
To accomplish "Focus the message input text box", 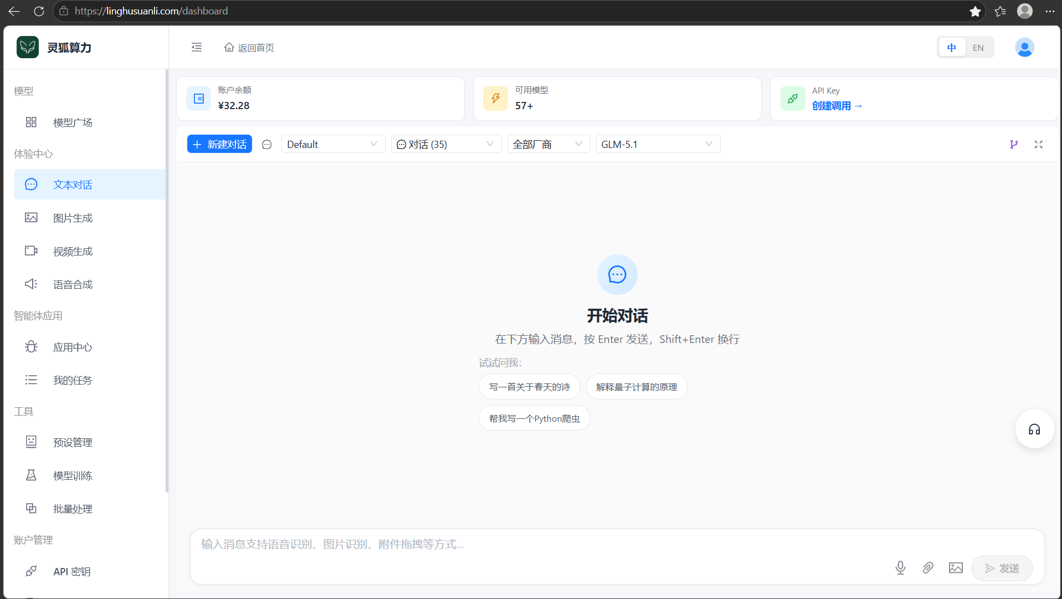I will pos(617,545).
